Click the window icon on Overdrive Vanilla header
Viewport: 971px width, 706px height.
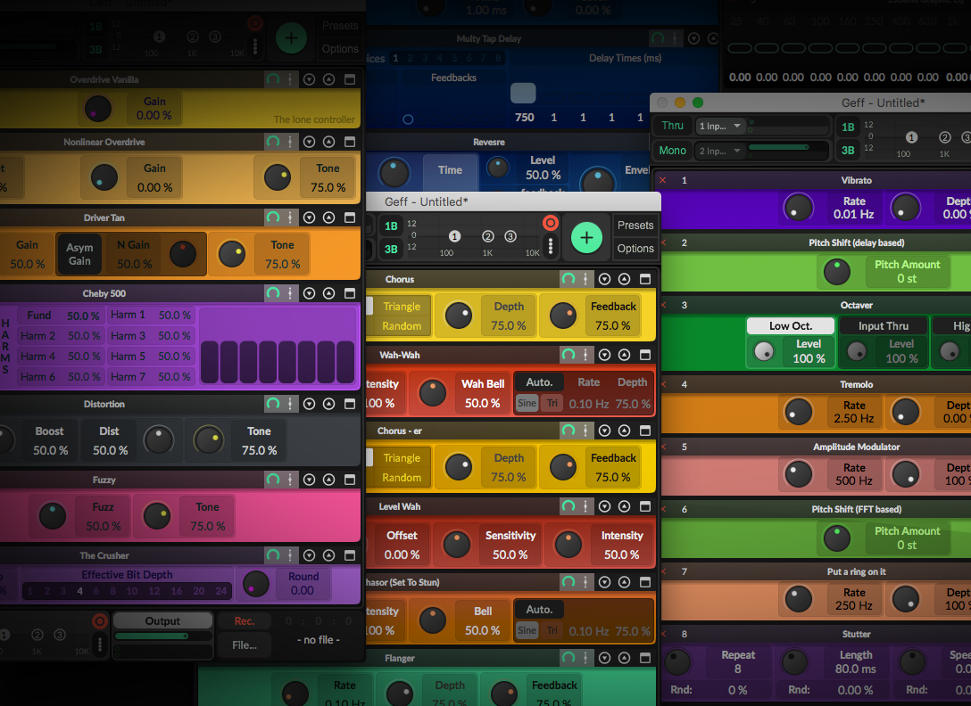tap(349, 79)
